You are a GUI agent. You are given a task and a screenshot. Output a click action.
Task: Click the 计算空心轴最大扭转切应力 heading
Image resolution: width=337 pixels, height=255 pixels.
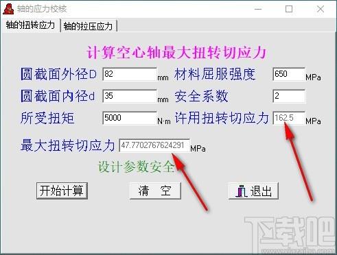coord(176,53)
